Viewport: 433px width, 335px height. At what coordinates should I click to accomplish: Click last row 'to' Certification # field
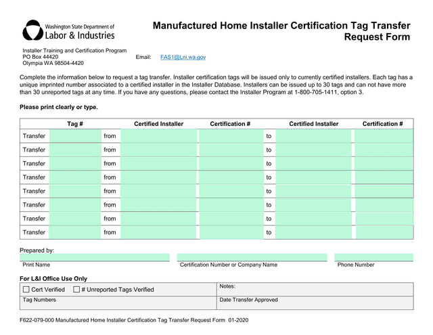click(383, 233)
